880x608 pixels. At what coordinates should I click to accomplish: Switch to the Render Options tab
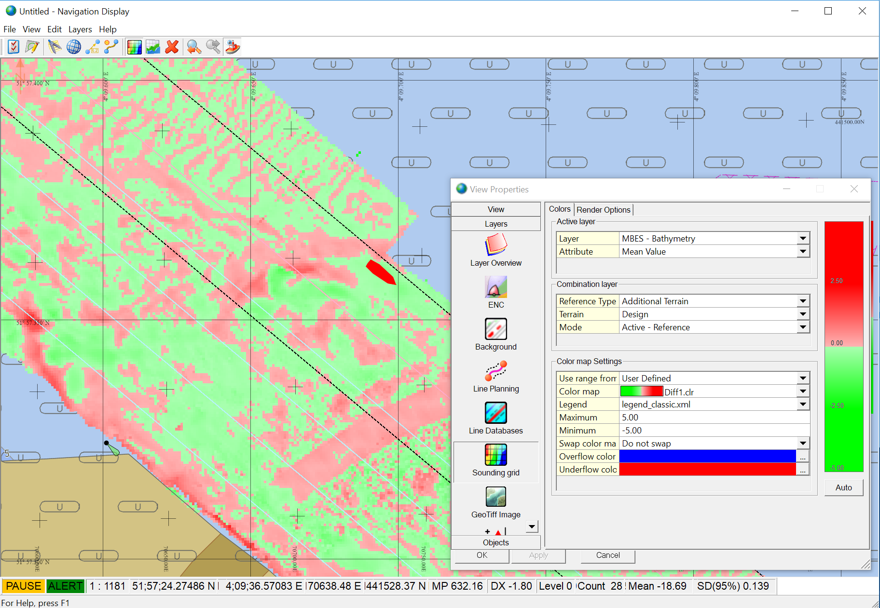[x=603, y=210]
